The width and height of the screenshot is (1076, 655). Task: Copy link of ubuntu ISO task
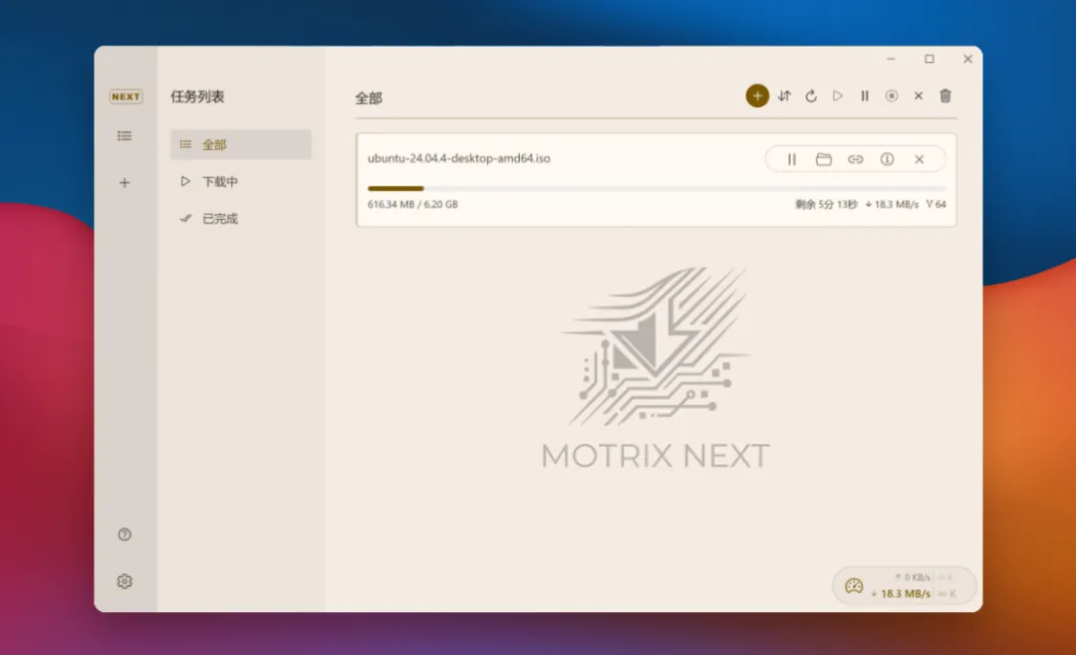point(855,159)
